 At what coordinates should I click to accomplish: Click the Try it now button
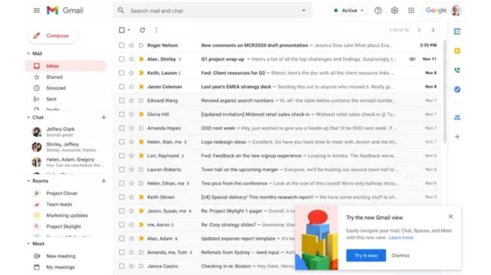coord(366,255)
